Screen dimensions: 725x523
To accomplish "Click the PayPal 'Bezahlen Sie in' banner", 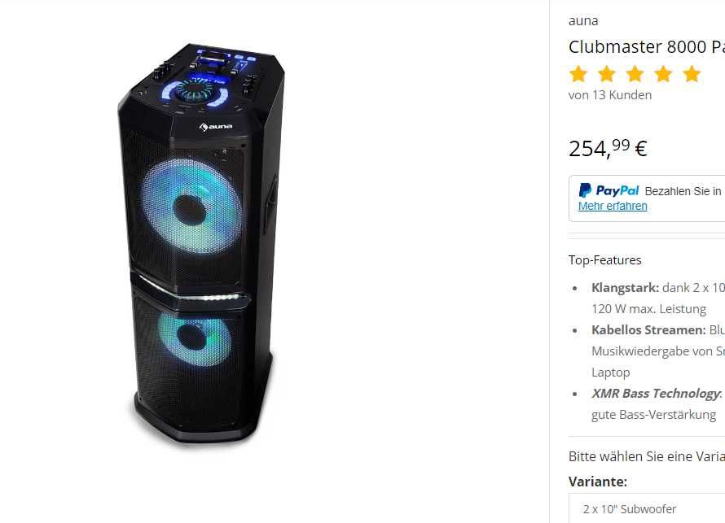I will click(647, 198).
